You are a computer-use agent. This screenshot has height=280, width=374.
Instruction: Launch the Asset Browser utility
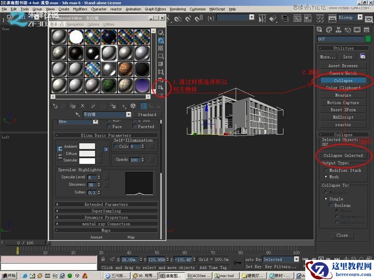click(x=343, y=65)
